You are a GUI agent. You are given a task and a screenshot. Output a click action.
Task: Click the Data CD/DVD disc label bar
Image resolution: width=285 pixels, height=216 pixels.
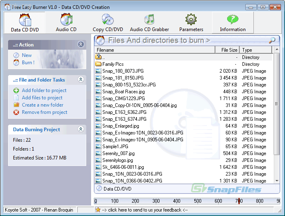click(187, 189)
